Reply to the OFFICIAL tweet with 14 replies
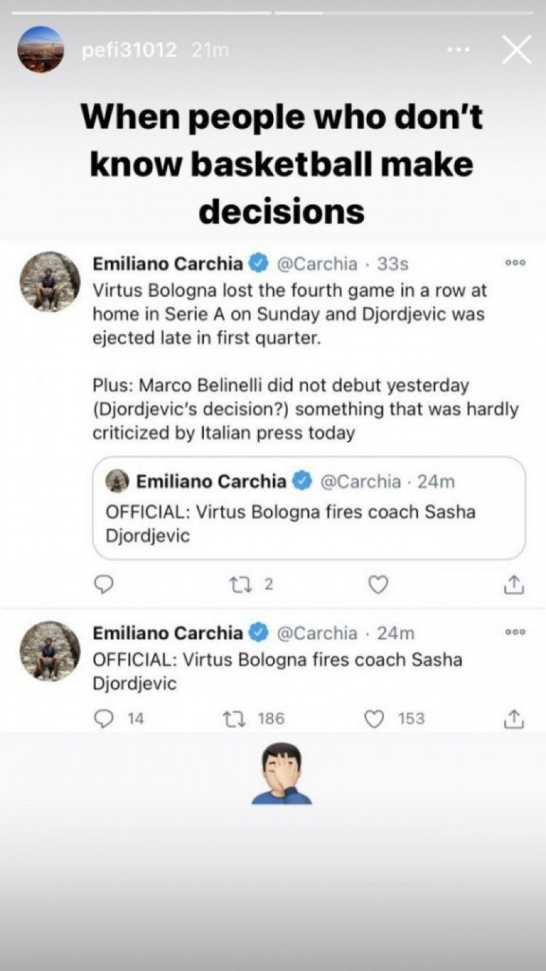 [104, 719]
